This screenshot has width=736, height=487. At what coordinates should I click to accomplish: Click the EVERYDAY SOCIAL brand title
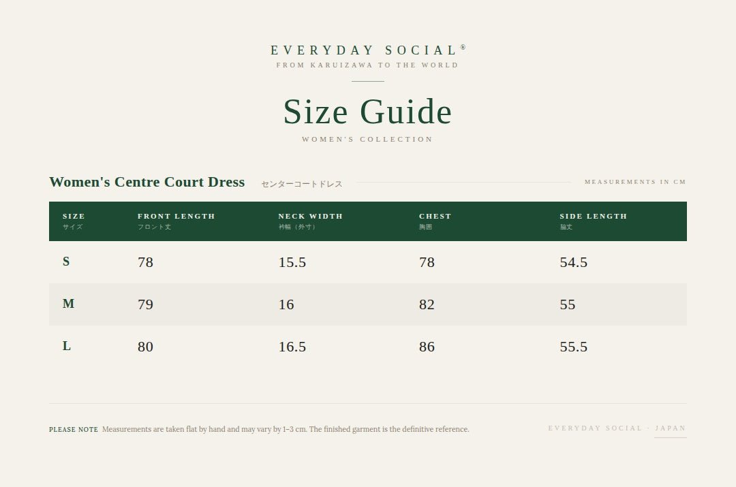tap(368, 50)
